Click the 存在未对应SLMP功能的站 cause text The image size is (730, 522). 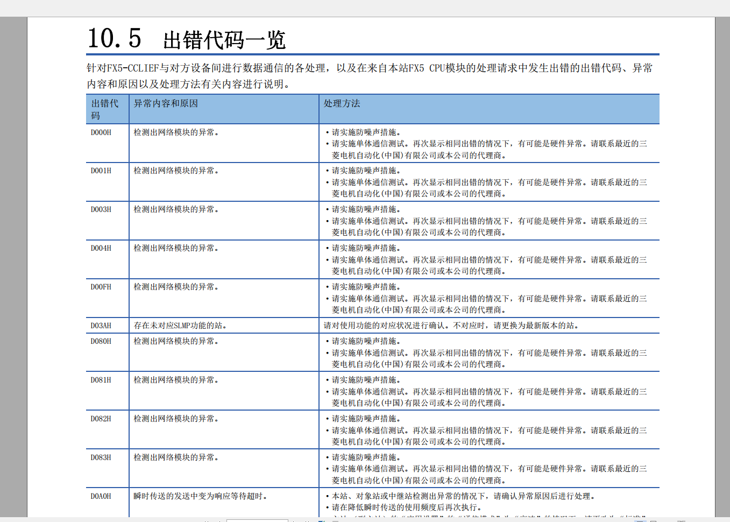[180, 326]
